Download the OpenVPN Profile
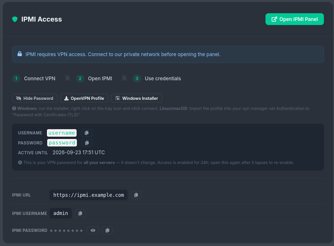 pyautogui.click(x=84, y=98)
